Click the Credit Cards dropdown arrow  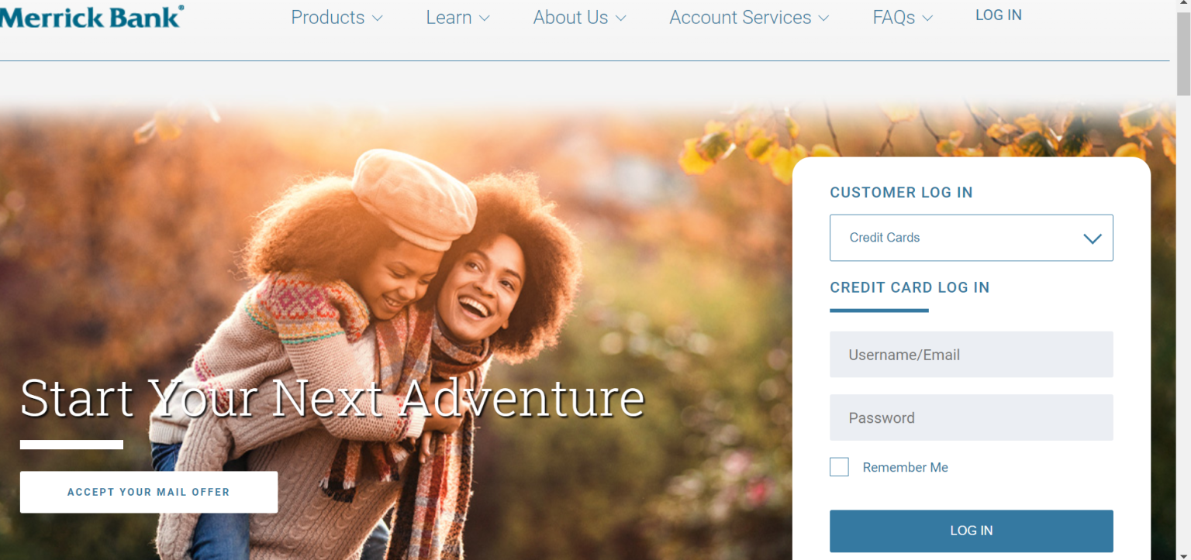click(x=1093, y=239)
